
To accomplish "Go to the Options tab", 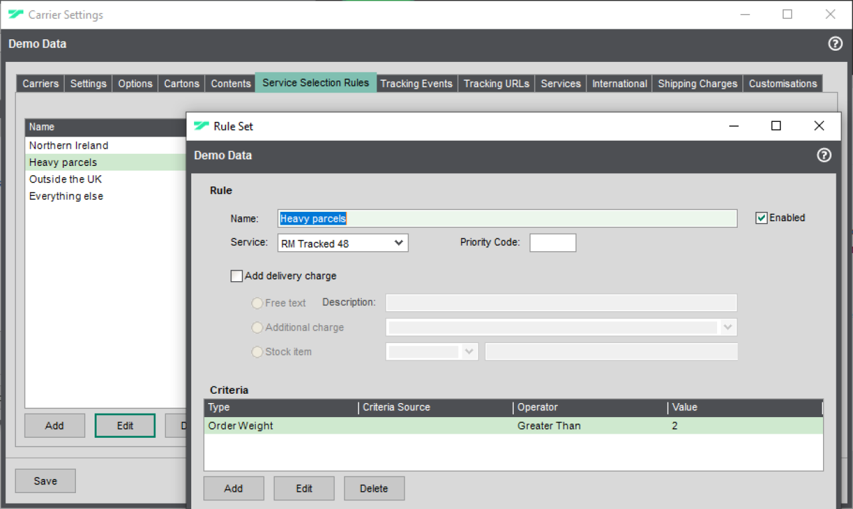I will point(135,83).
